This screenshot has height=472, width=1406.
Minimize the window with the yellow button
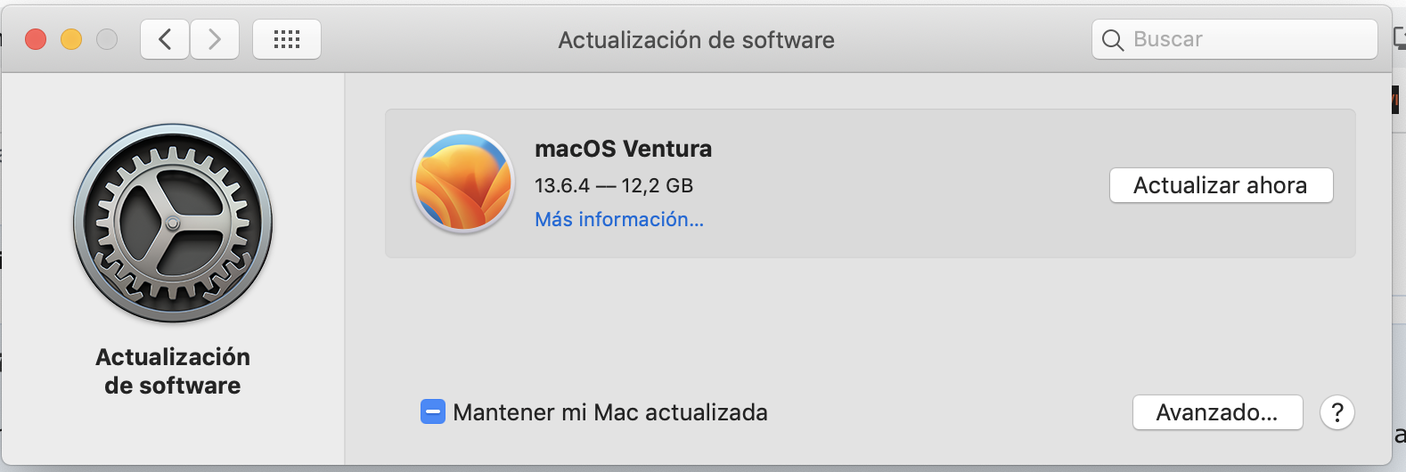click(x=71, y=39)
